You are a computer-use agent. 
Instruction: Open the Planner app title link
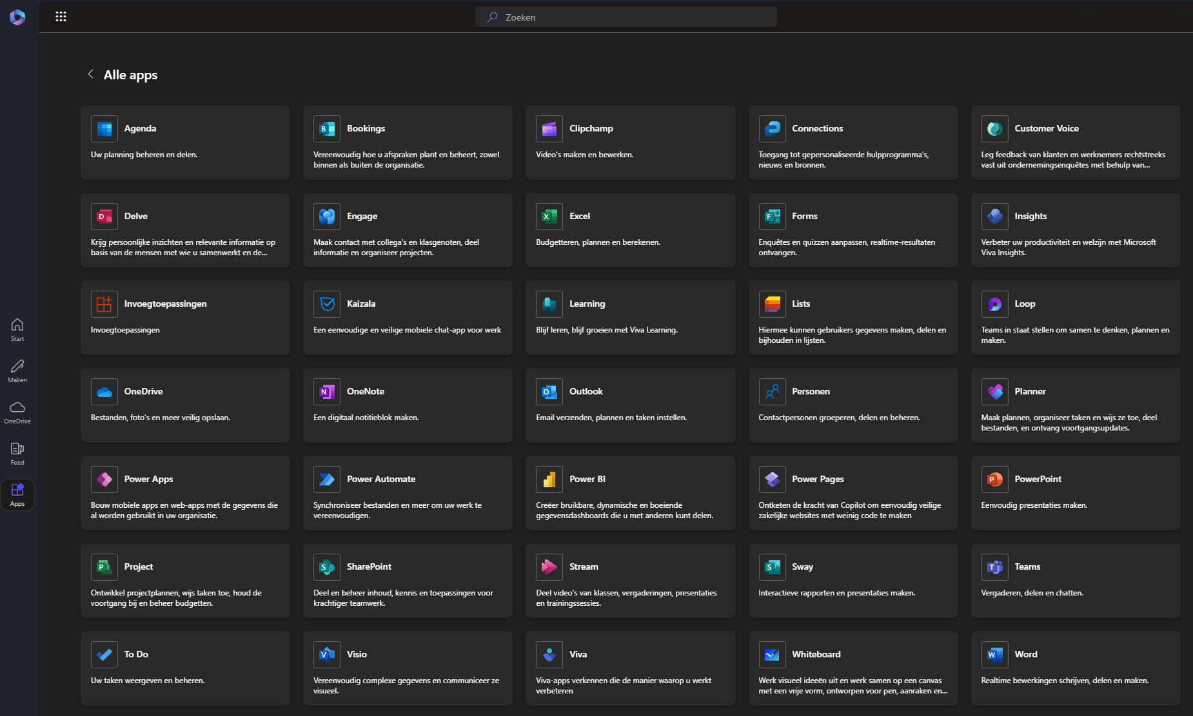coord(1030,392)
